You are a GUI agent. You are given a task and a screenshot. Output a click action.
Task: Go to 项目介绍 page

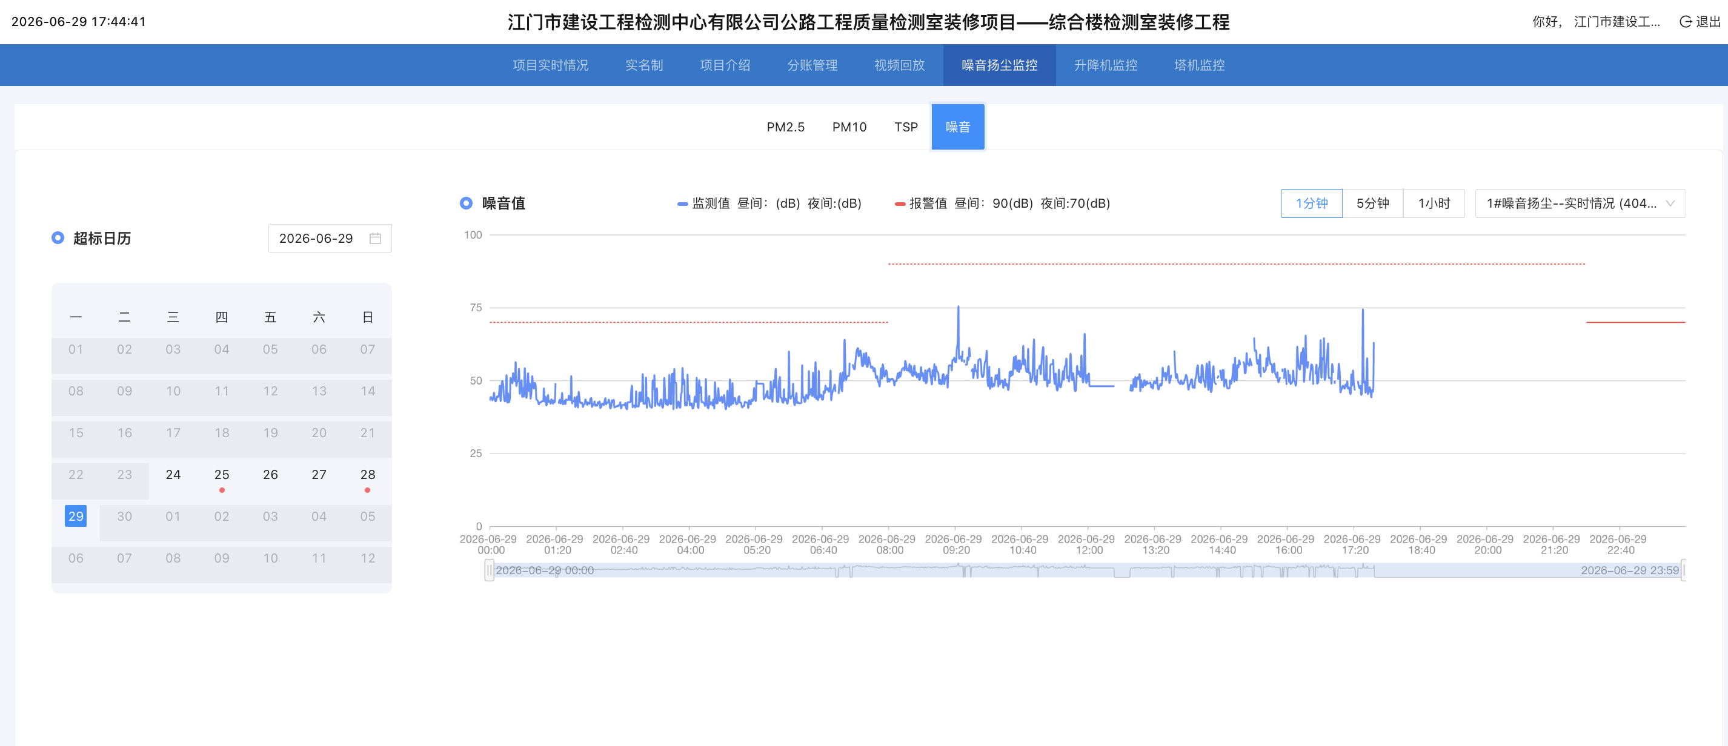[725, 65]
